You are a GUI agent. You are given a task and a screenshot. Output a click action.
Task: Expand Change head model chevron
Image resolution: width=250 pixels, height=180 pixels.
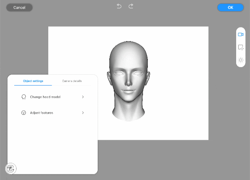(x=83, y=97)
